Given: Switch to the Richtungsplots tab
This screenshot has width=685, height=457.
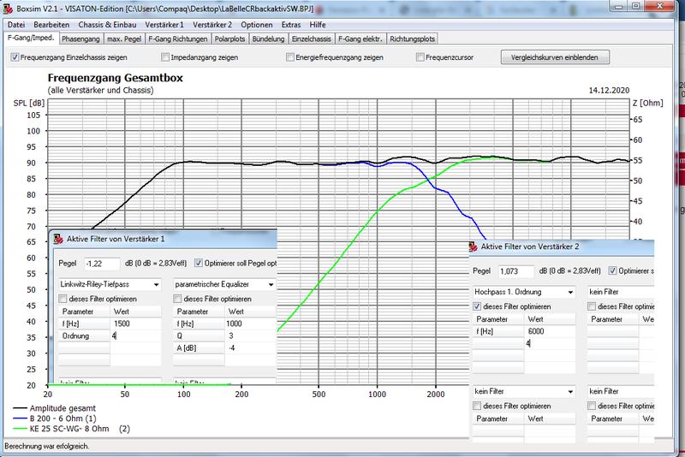Looking at the screenshot, I should pyautogui.click(x=413, y=39).
